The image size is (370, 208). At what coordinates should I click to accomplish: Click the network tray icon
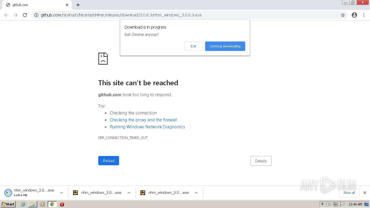coord(336,204)
